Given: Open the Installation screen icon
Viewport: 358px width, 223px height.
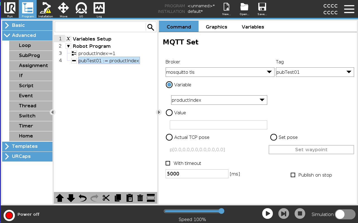Looking at the screenshot, I should tap(46, 9).
